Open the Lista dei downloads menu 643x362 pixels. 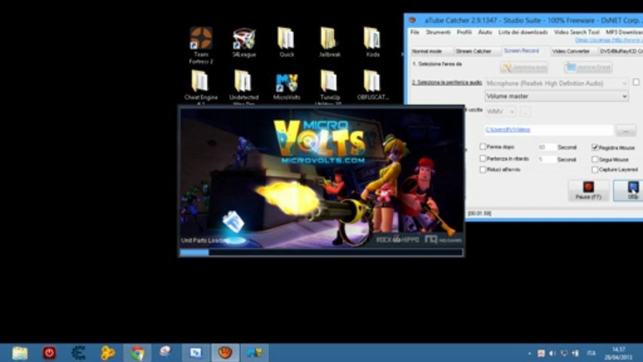[x=523, y=32]
